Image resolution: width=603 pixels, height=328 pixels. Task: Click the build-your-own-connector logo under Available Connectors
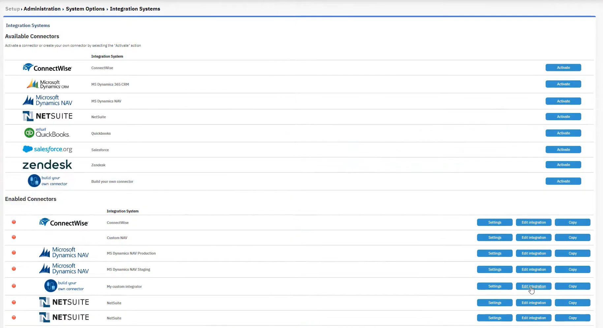tap(47, 181)
